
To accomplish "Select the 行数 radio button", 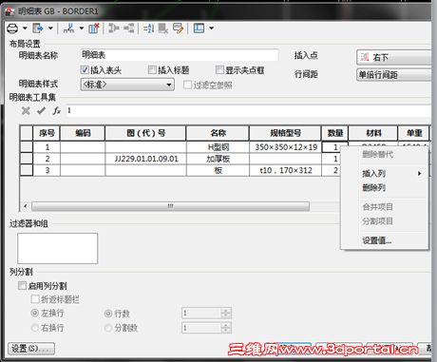I will coord(108,314).
